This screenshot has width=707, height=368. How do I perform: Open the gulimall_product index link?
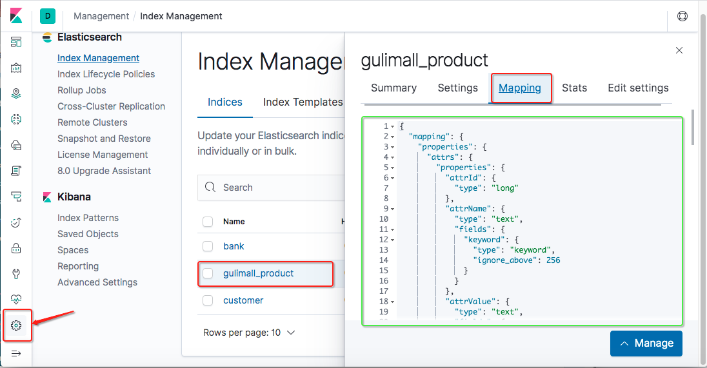258,273
